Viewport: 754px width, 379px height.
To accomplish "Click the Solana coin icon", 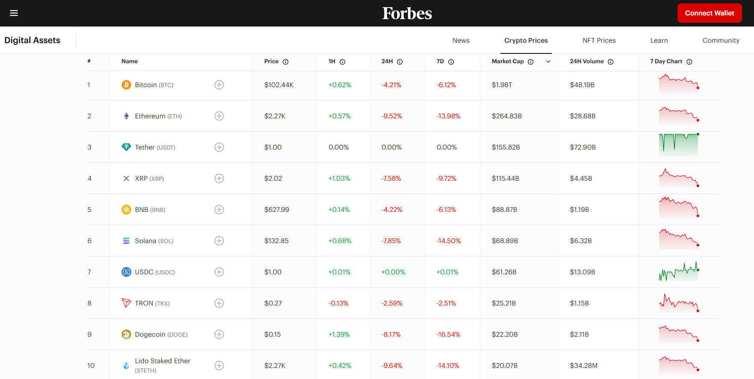I will point(126,241).
